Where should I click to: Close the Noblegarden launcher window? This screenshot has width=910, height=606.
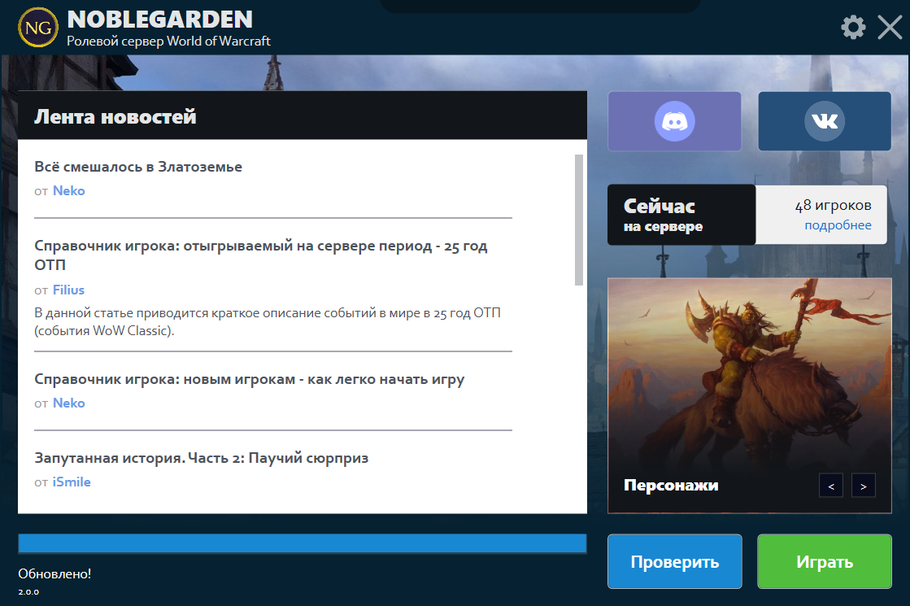890,27
